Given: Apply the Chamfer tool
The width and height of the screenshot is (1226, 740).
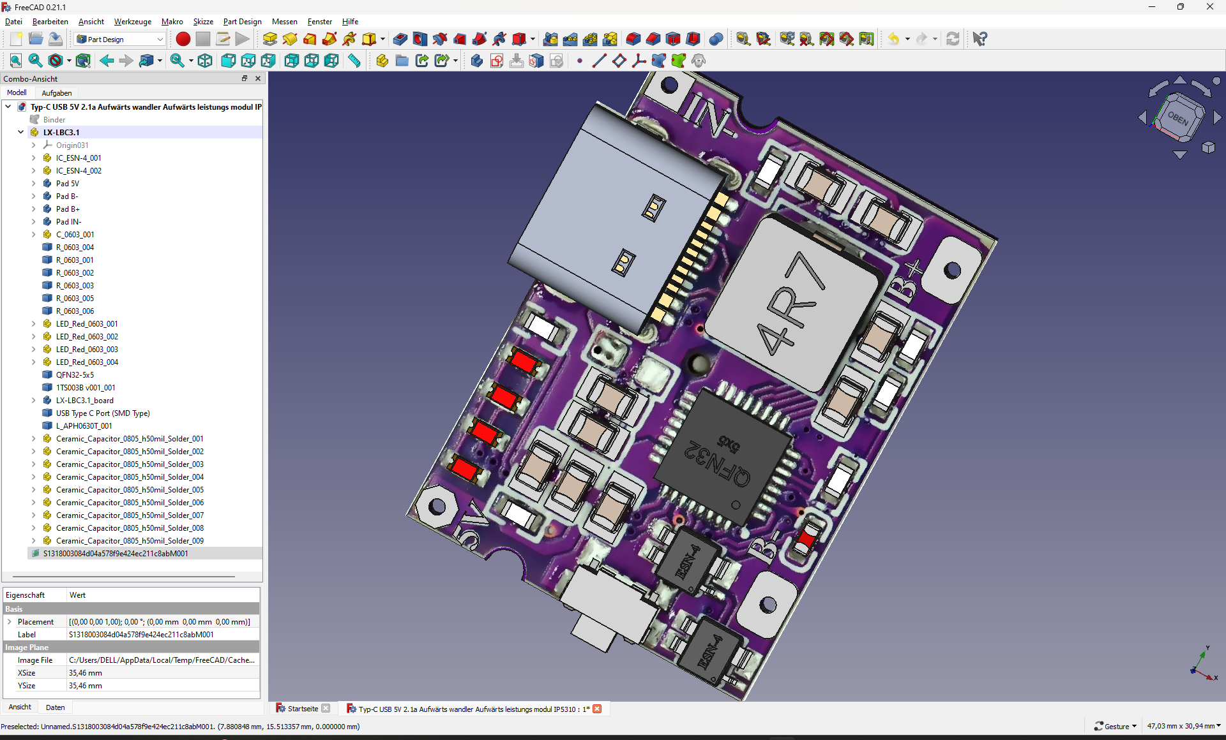Looking at the screenshot, I should point(653,39).
